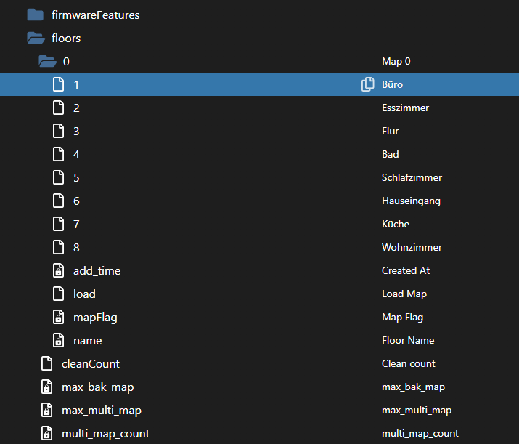Click the locked file icon for max_bak_map
Image resolution: width=519 pixels, height=444 pixels.
pos(47,387)
